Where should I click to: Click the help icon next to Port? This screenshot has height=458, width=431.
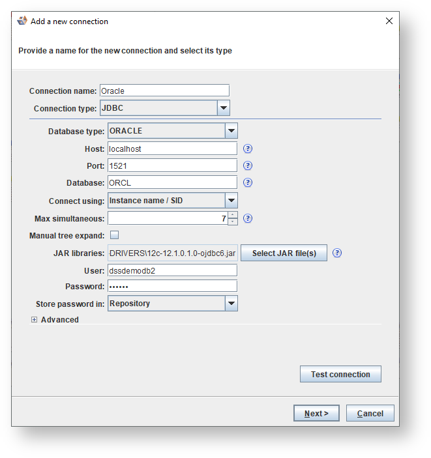pos(248,165)
